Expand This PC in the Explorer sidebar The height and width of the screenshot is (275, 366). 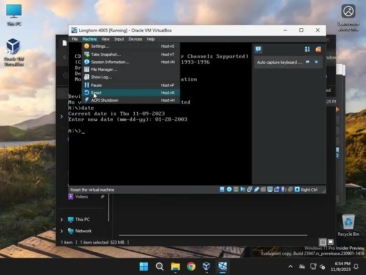[x=61, y=219]
